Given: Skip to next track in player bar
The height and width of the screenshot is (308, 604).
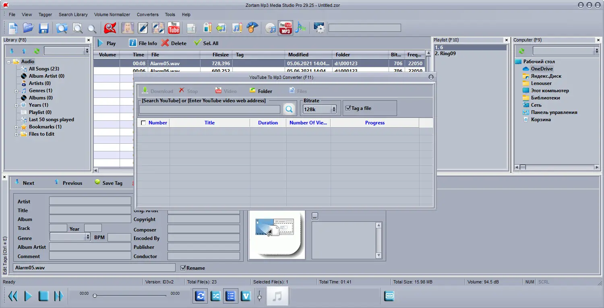Looking at the screenshot, I should 59,296.
